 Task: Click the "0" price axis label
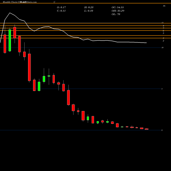(x=162, y=130)
